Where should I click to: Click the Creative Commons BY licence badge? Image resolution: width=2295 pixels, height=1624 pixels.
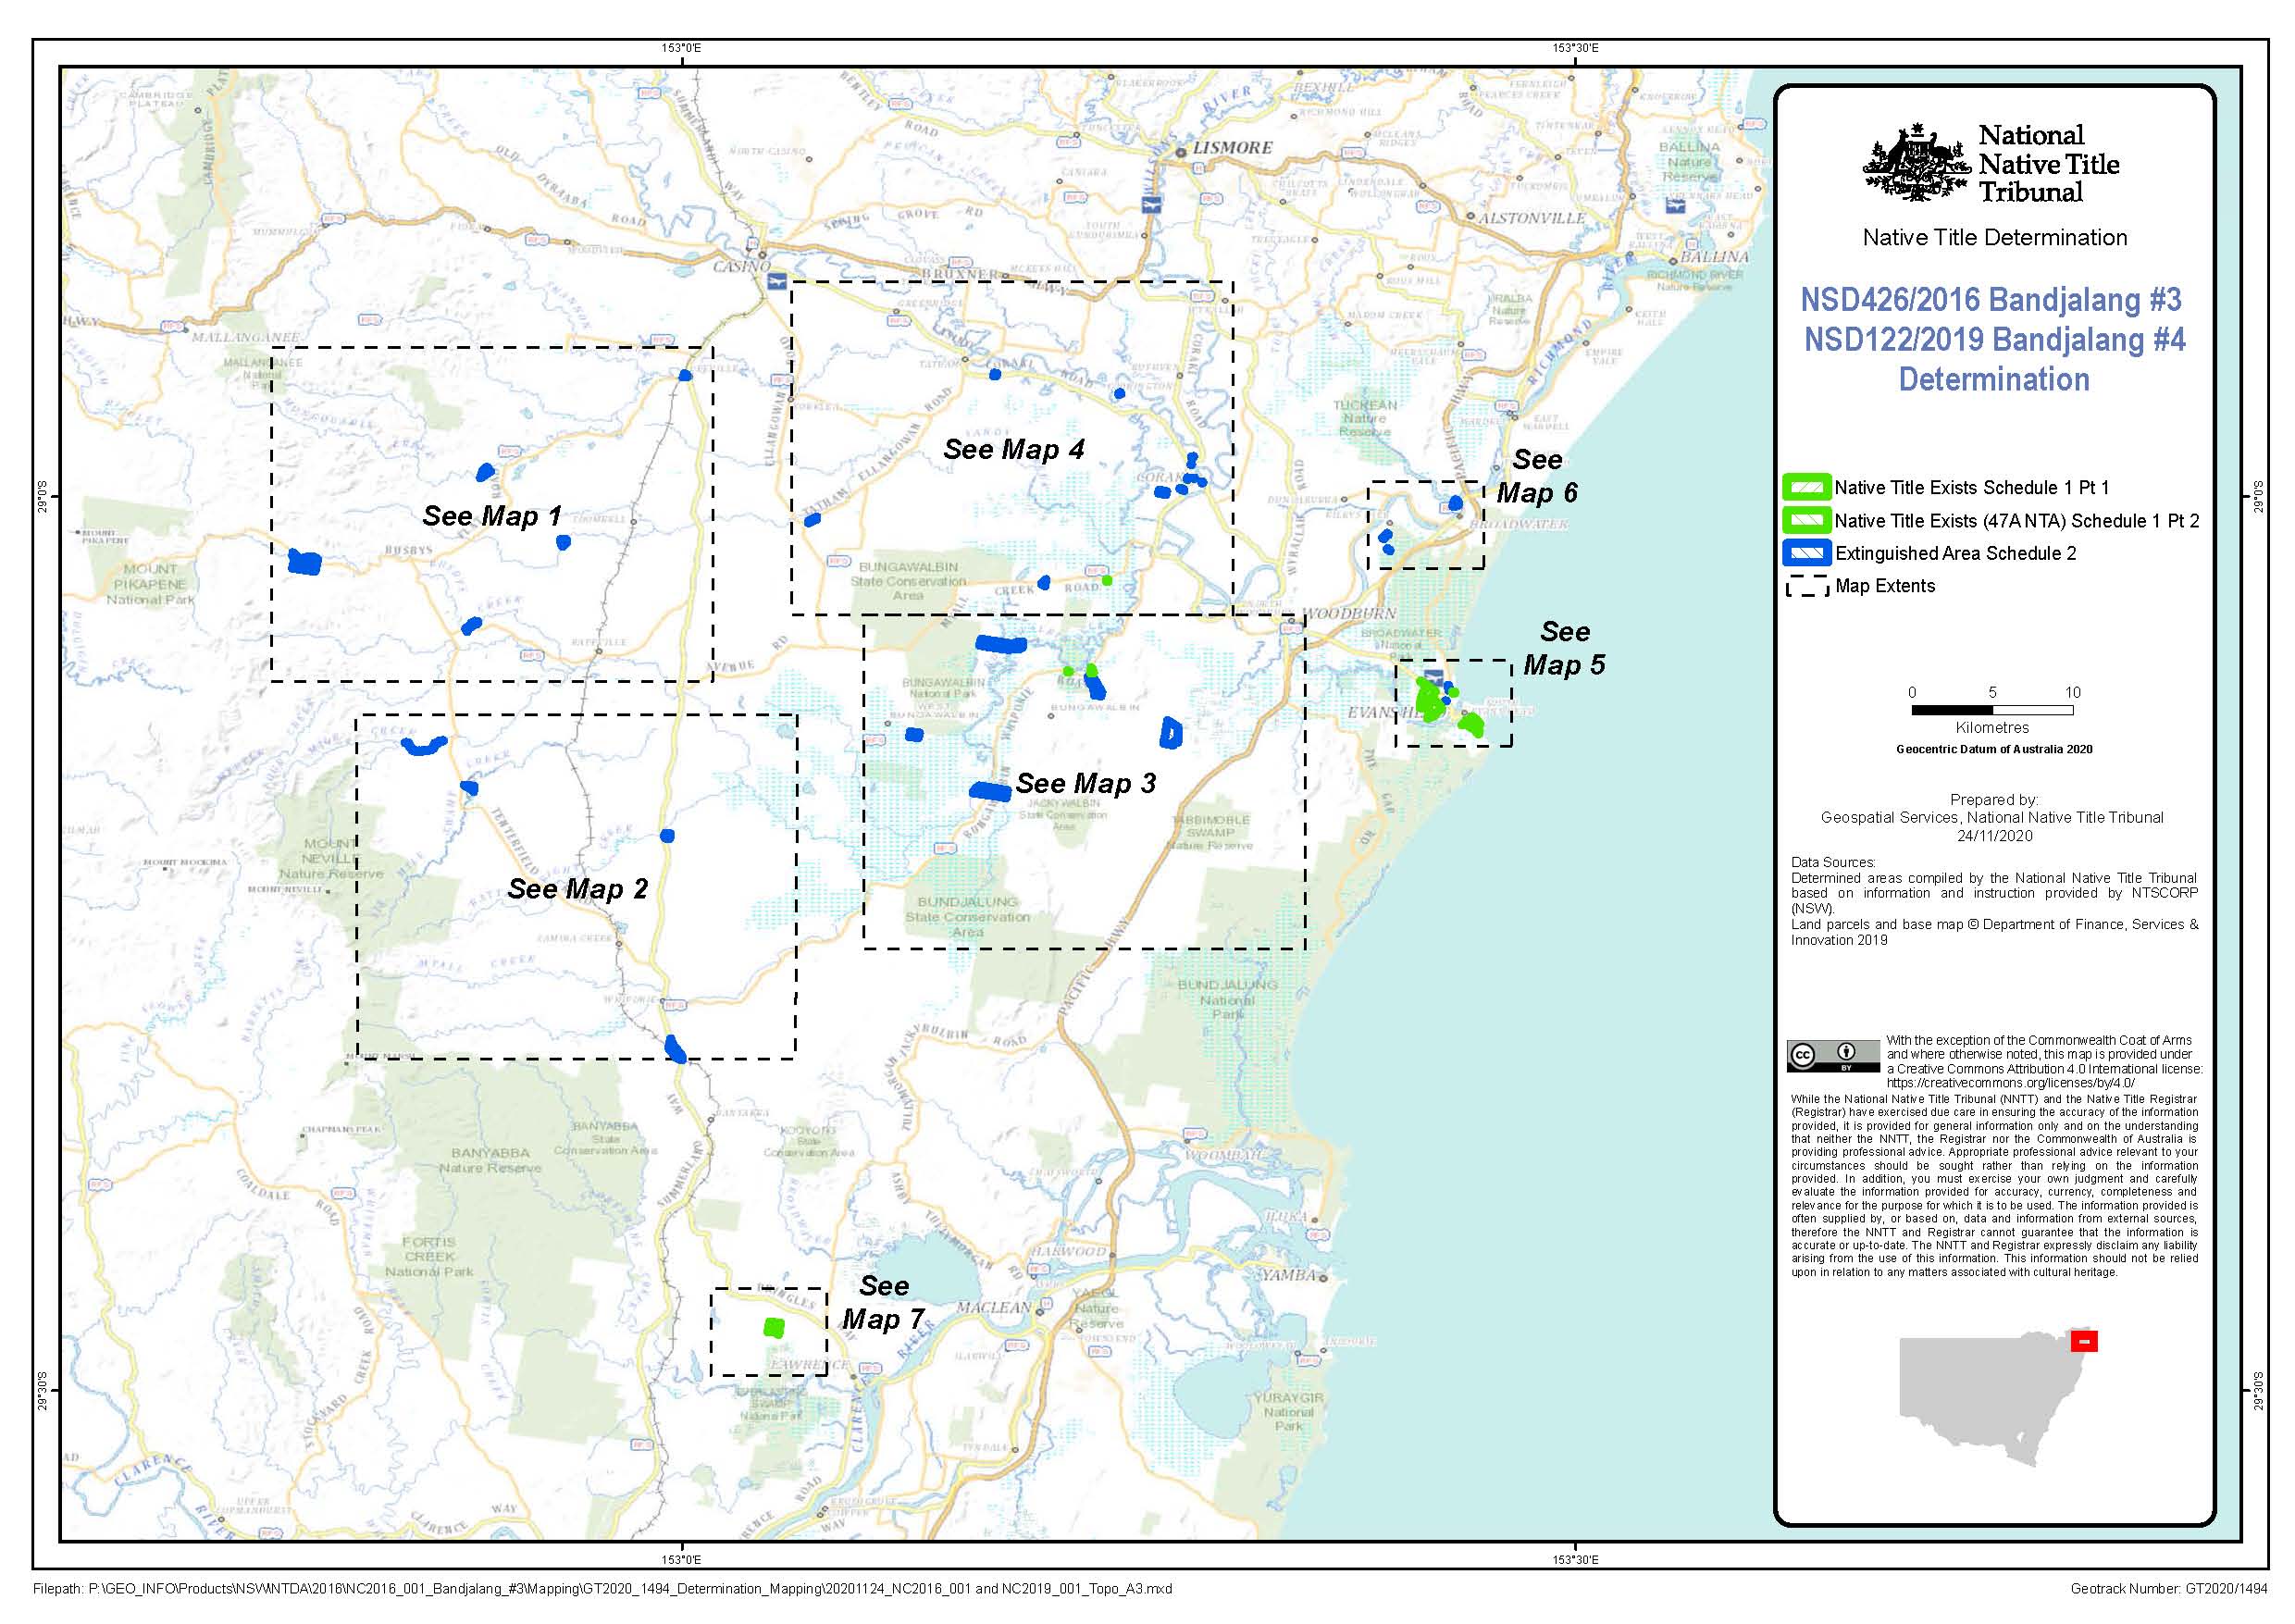[1833, 1056]
